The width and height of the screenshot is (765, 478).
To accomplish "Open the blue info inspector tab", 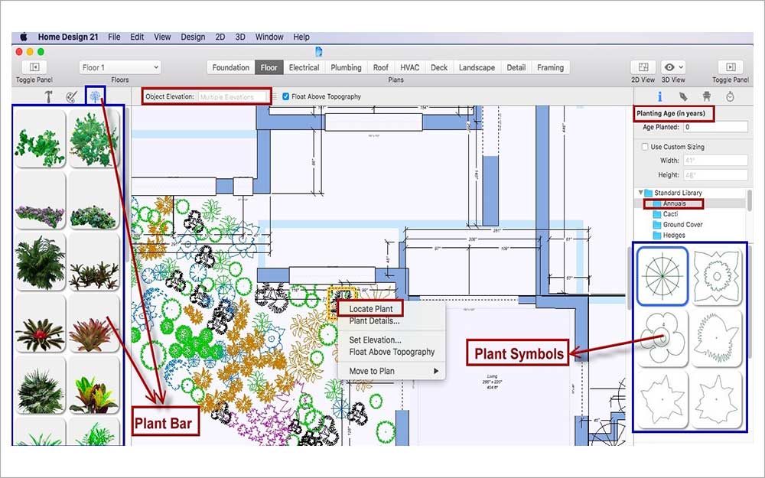I will point(659,96).
